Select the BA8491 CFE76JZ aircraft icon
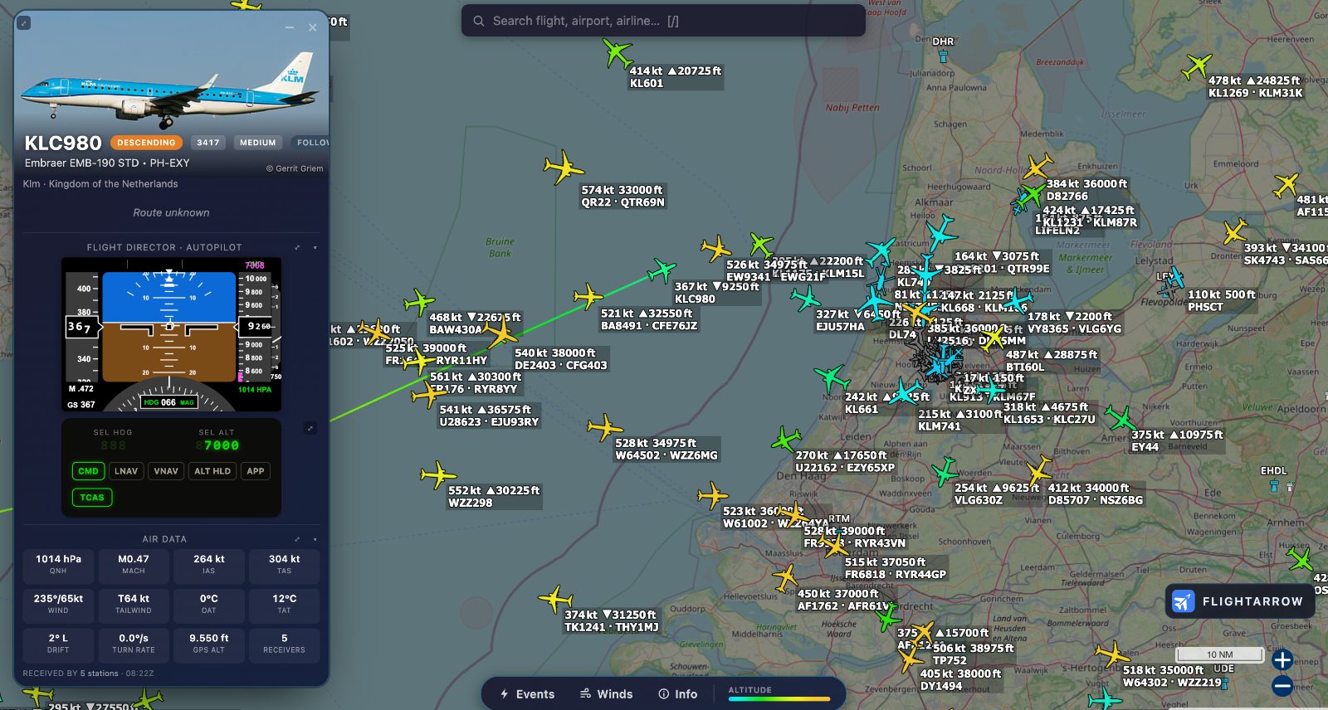The image size is (1328, 710). click(x=588, y=296)
